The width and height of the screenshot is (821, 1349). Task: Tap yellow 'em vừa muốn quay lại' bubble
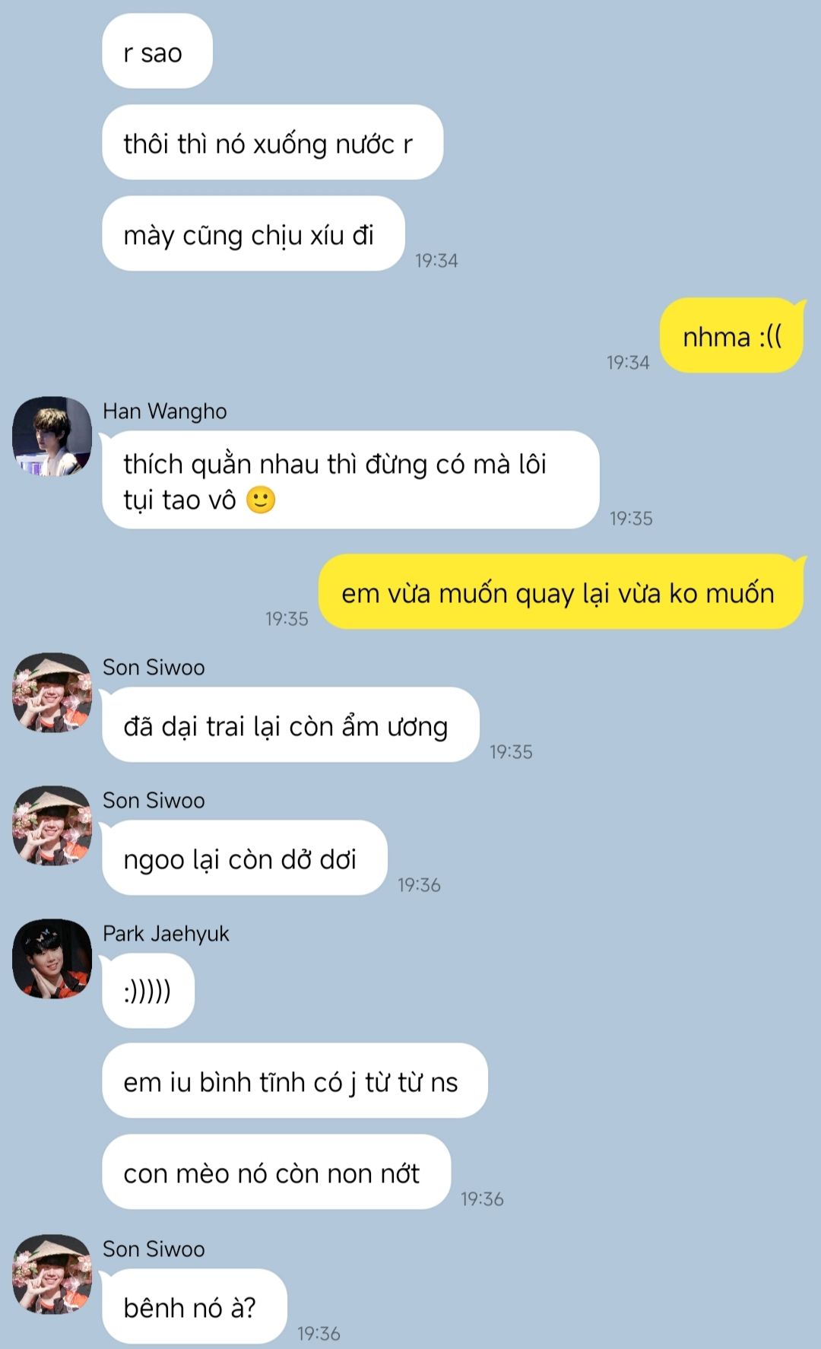click(x=561, y=592)
